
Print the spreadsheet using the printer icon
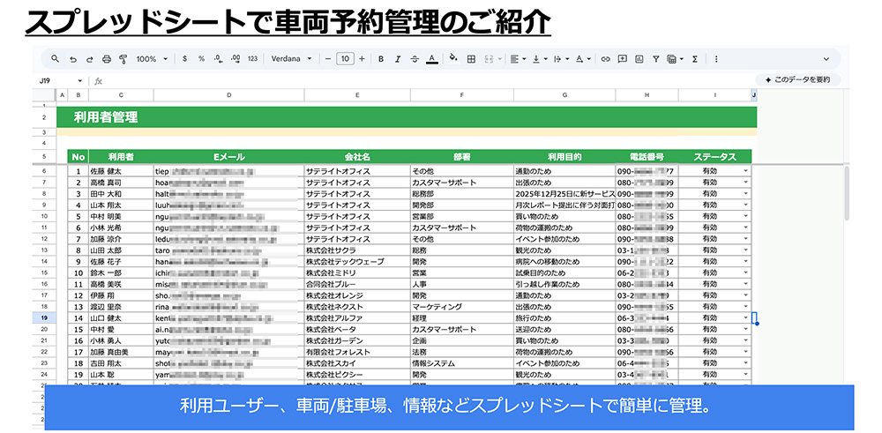(x=106, y=59)
